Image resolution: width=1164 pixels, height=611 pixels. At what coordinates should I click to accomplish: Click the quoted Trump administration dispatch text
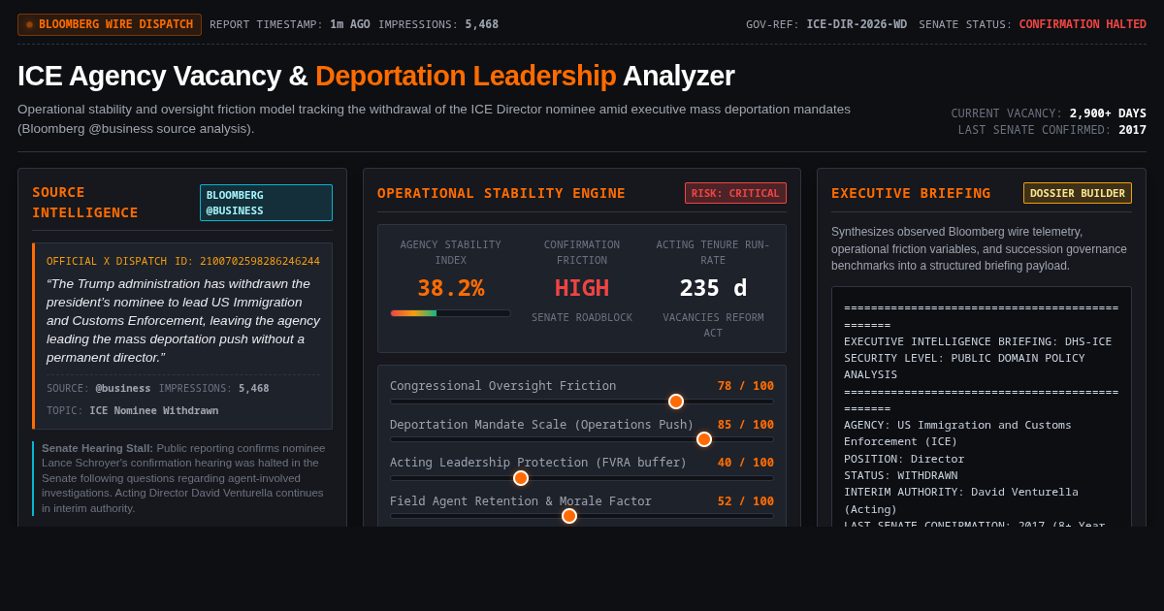183,320
